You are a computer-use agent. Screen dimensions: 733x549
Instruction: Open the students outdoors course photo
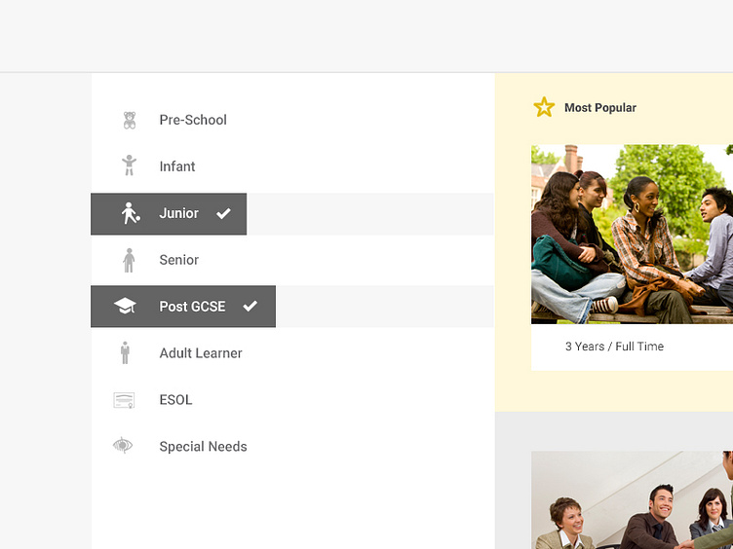coord(632,234)
